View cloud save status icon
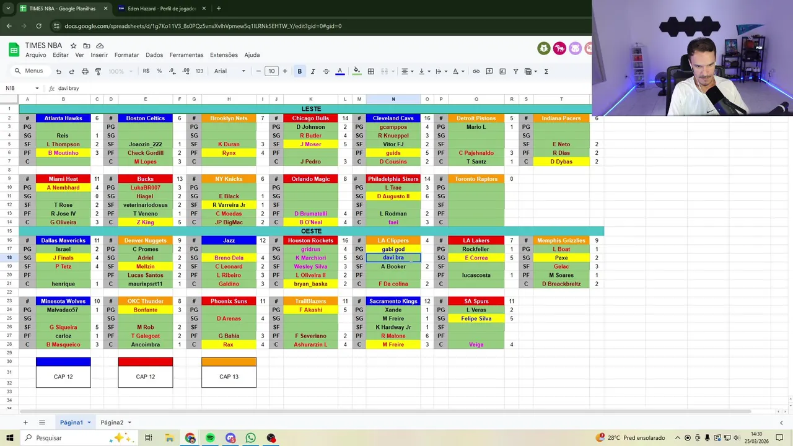This screenshot has height=446, width=793. [x=100, y=46]
